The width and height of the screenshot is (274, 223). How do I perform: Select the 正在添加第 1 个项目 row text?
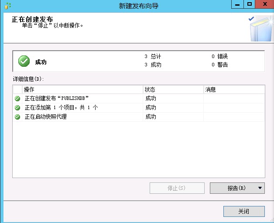point(61,108)
